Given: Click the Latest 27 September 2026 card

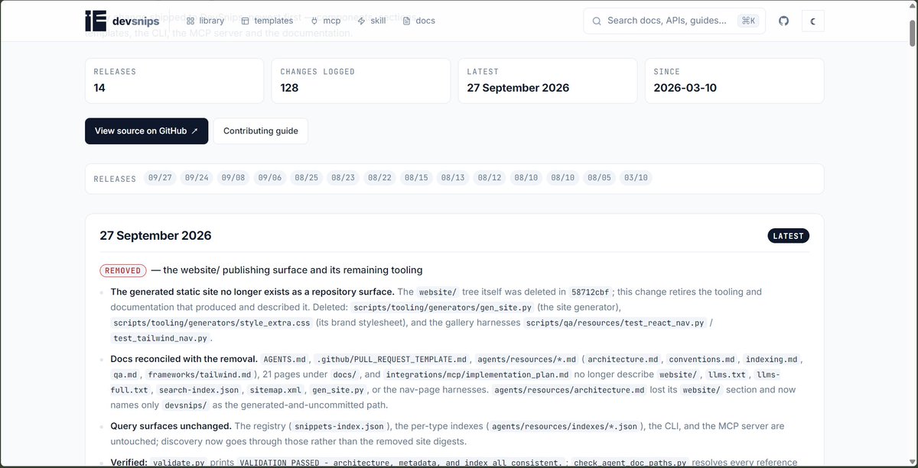Looking at the screenshot, I should 548,81.
